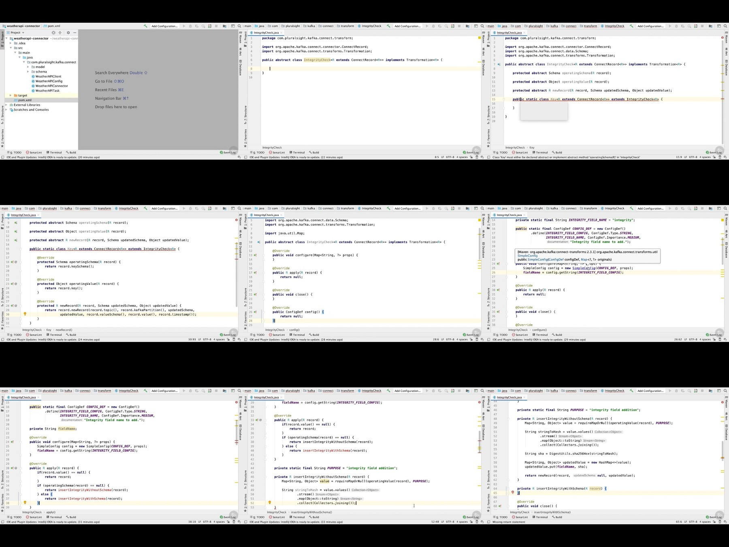Viewport: 729px width, 547px height.
Task: Click the 'Missing return statement' status bar message
Action: pyautogui.click(x=509, y=522)
